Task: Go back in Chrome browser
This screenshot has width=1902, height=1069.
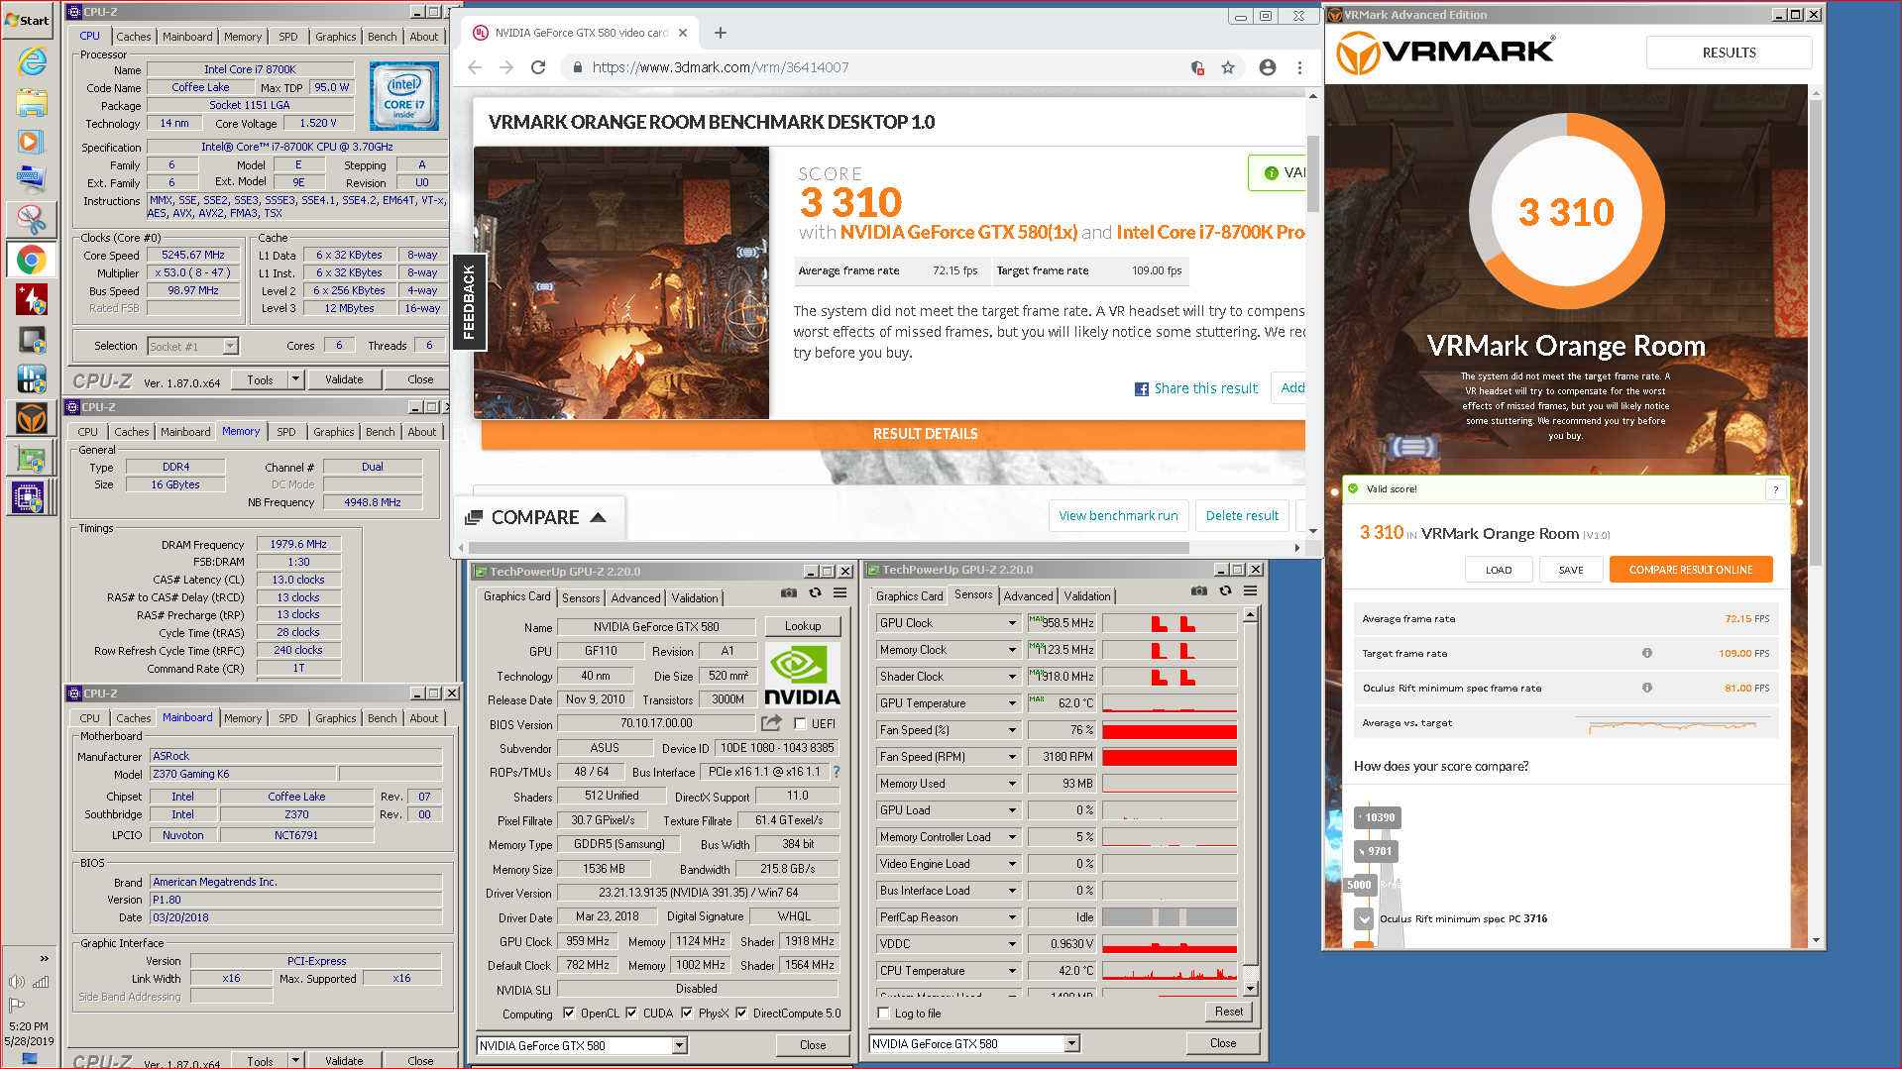Action: point(475,67)
